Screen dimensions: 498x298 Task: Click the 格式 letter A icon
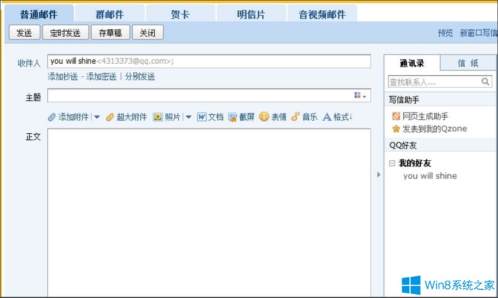tap(327, 117)
